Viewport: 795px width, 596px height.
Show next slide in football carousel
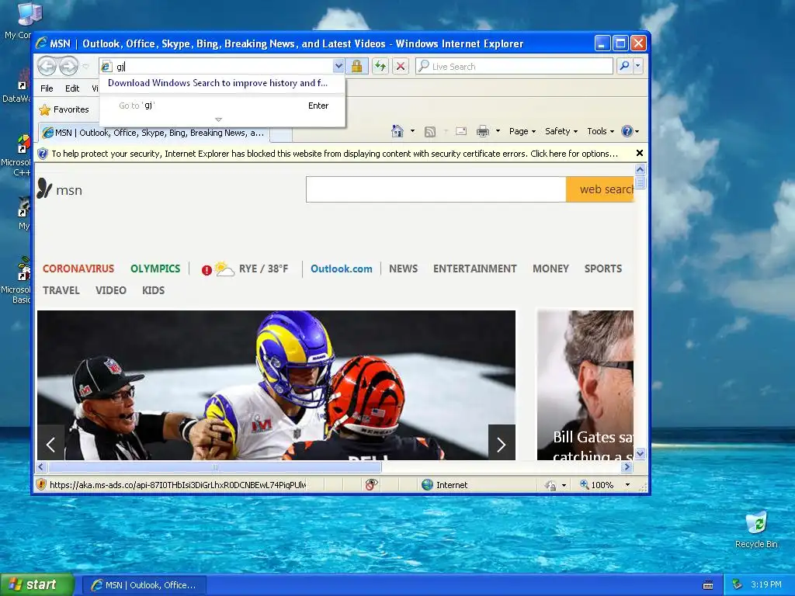click(502, 445)
